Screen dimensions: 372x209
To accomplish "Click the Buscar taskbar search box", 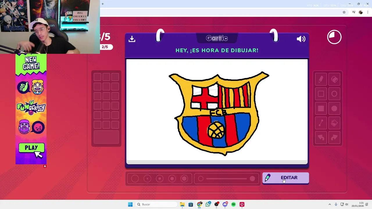I will (156, 204).
